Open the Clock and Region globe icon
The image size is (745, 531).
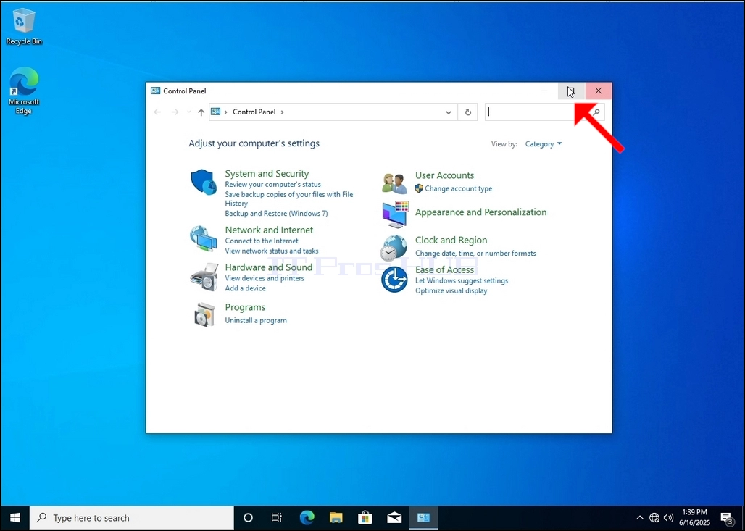point(394,248)
